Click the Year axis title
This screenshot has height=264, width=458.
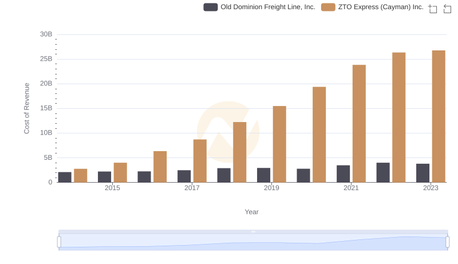[x=251, y=212]
